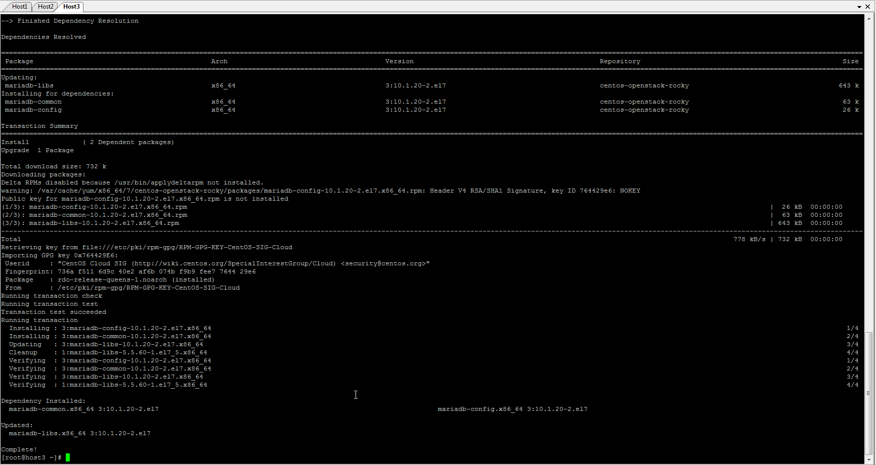Click the 'Dependency Installed:' heading

coord(43,401)
